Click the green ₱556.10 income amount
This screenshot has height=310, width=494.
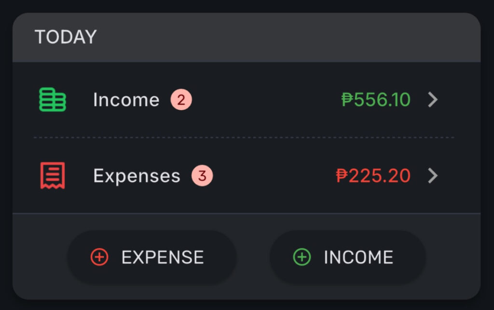376,100
